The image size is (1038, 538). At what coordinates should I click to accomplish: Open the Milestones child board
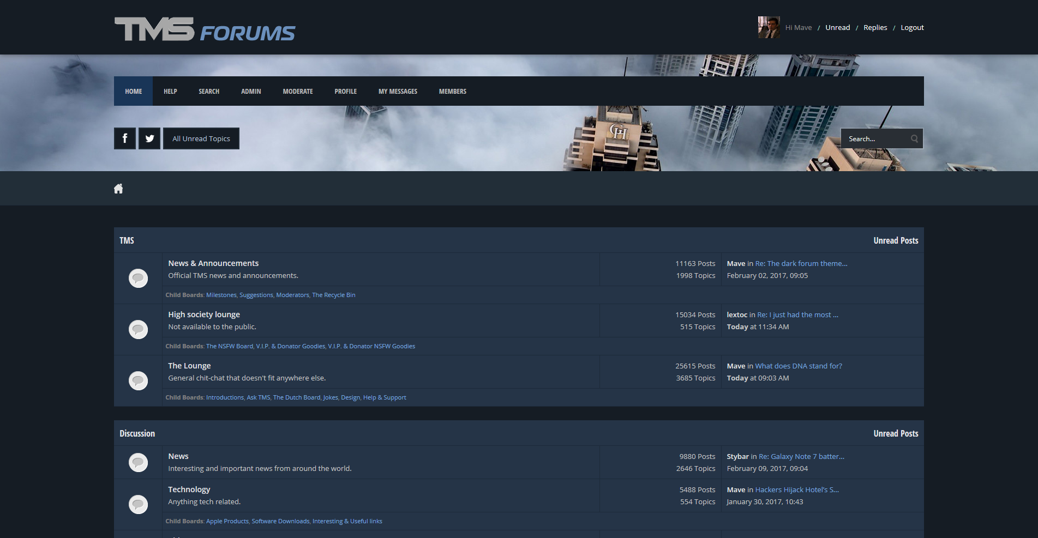[221, 295]
